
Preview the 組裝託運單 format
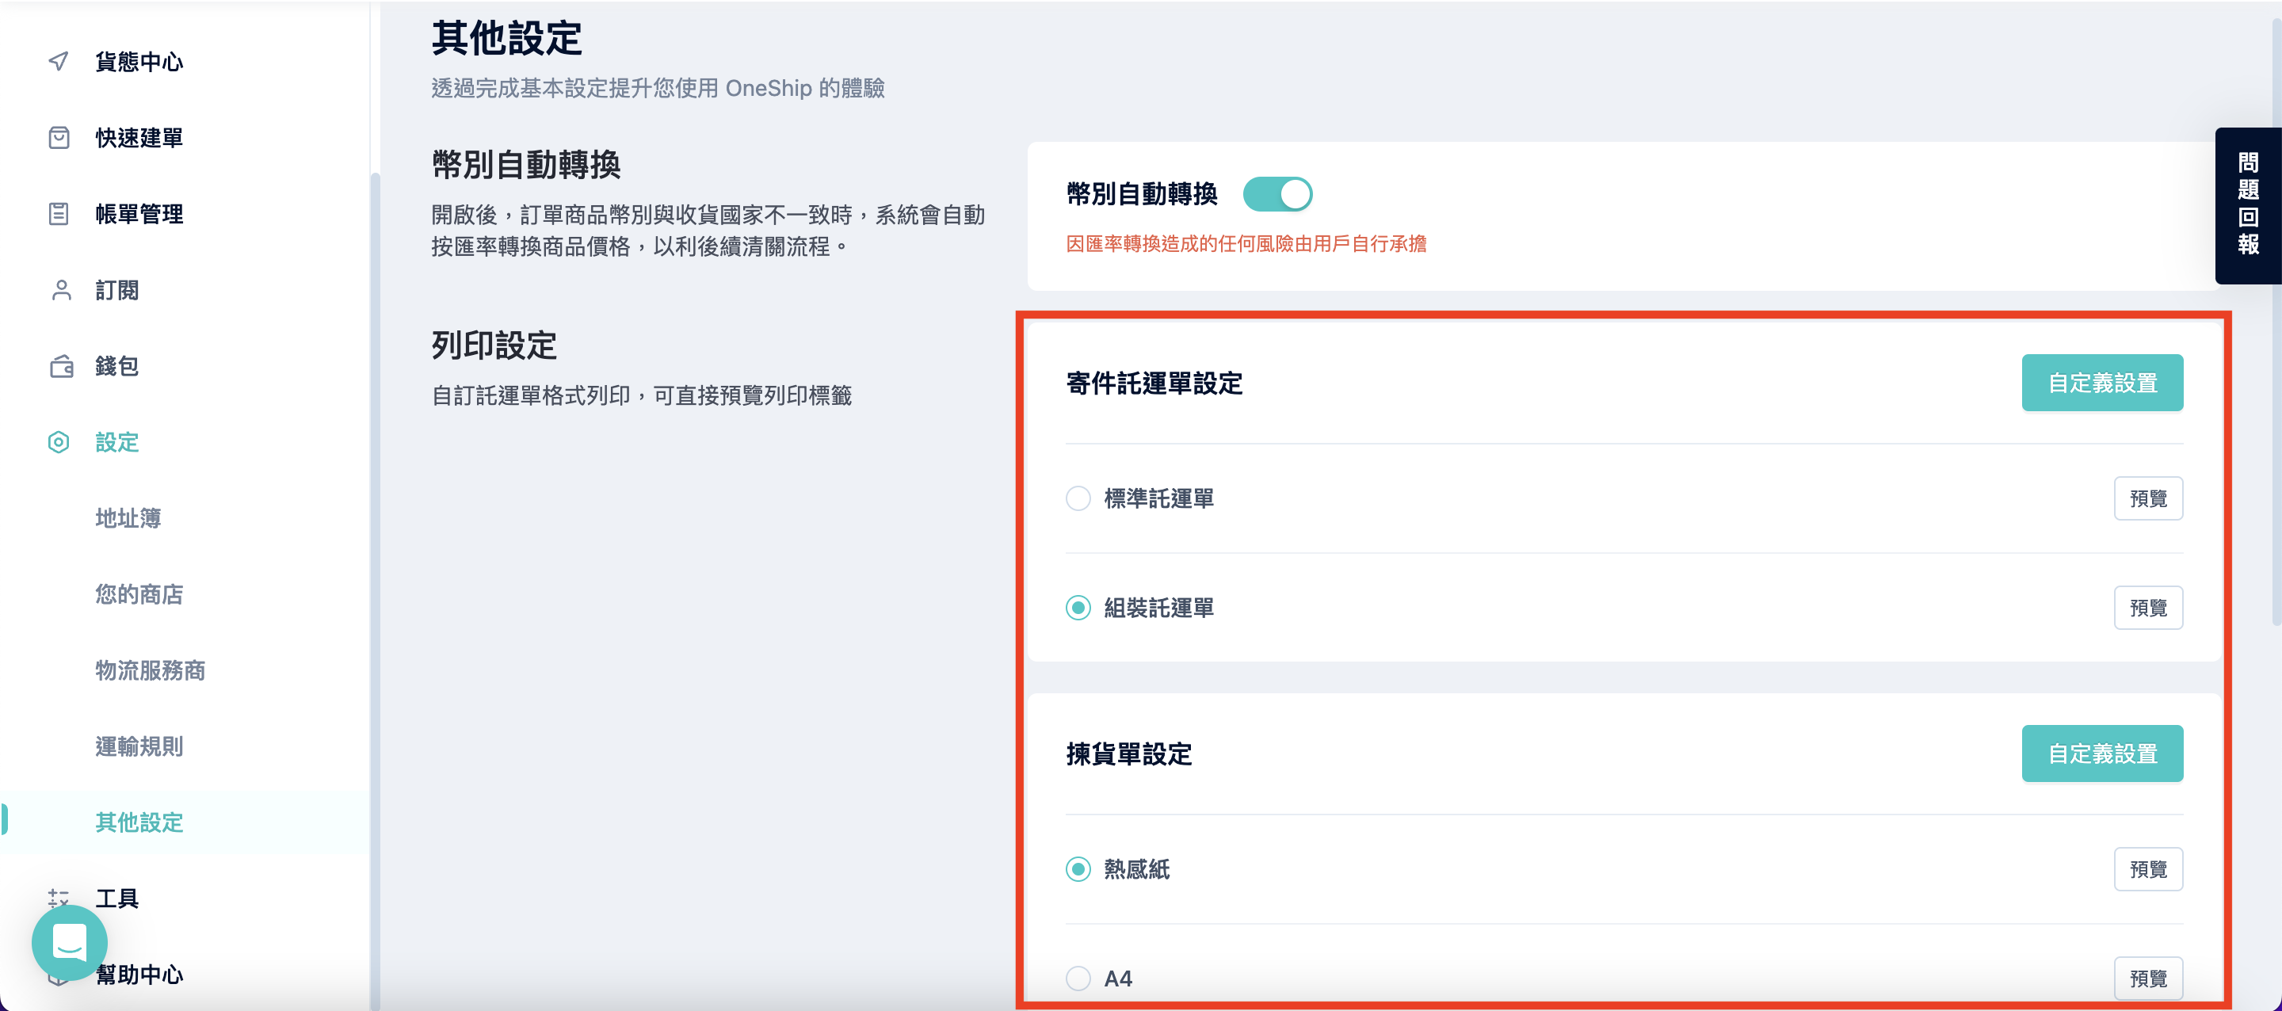pos(2148,608)
